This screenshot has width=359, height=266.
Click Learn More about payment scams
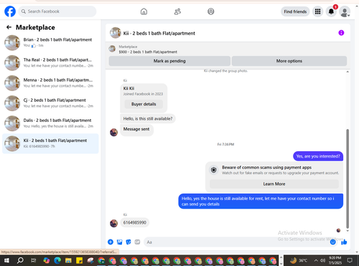[x=274, y=184]
